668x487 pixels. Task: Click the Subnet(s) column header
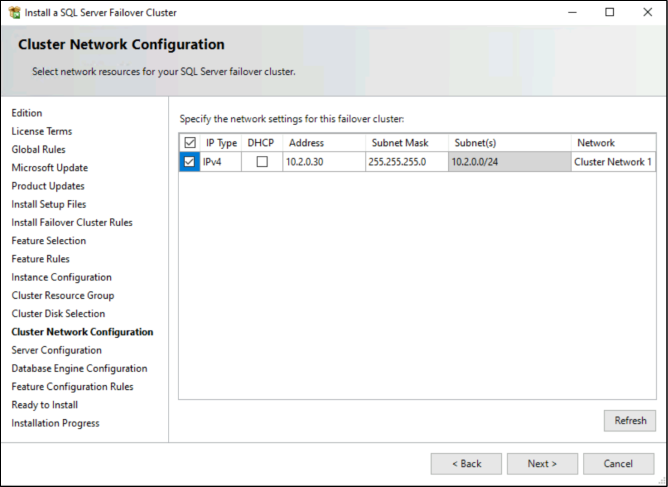click(x=510, y=143)
